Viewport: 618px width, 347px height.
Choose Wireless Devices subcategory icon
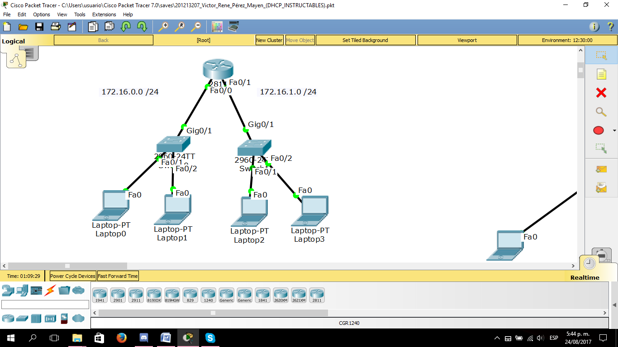(50, 319)
